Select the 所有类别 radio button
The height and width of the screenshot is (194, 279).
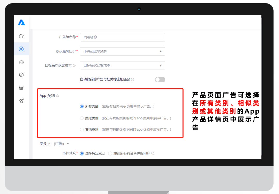82,106
